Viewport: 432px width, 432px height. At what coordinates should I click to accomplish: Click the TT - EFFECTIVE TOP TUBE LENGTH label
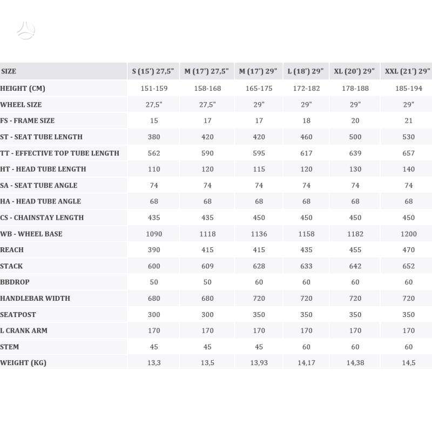pos(59,153)
